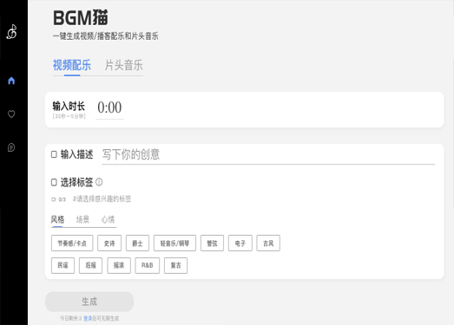The width and height of the screenshot is (454, 325).
Task: Choose the 电子 style tag
Action: point(240,244)
